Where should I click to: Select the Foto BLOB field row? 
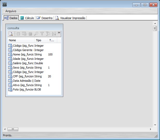click(25, 89)
